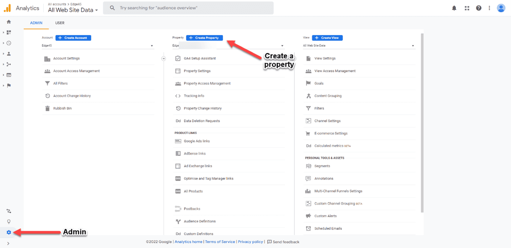The image size is (511, 248).
Task: Go to Home via sidebar house icon
Action: (x=9, y=22)
